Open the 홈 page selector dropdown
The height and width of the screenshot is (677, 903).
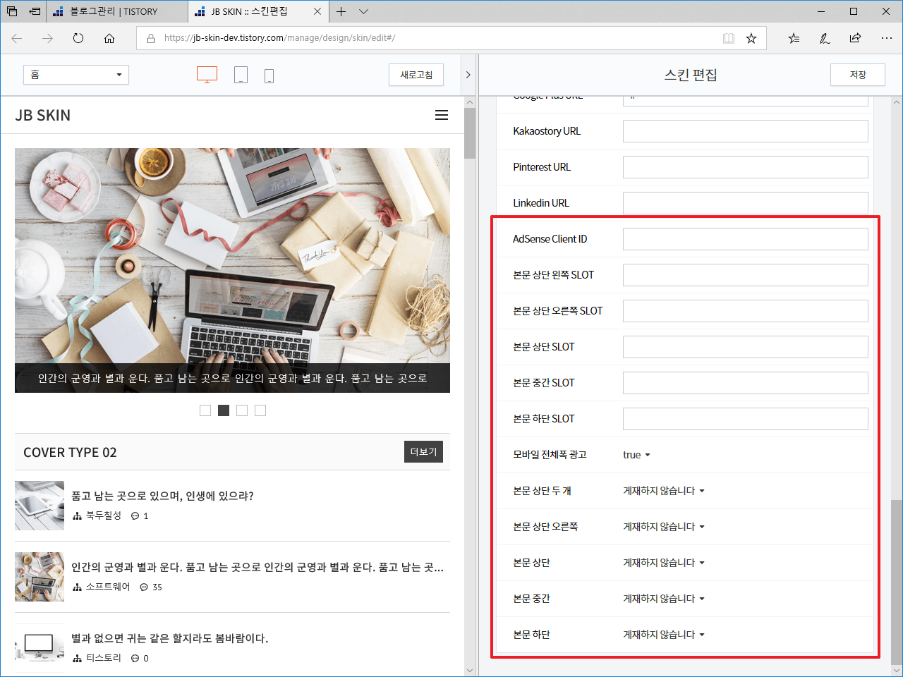pos(76,75)
